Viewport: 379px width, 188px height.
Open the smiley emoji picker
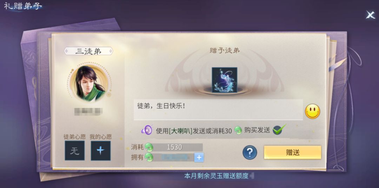click(x=312, y=111)
